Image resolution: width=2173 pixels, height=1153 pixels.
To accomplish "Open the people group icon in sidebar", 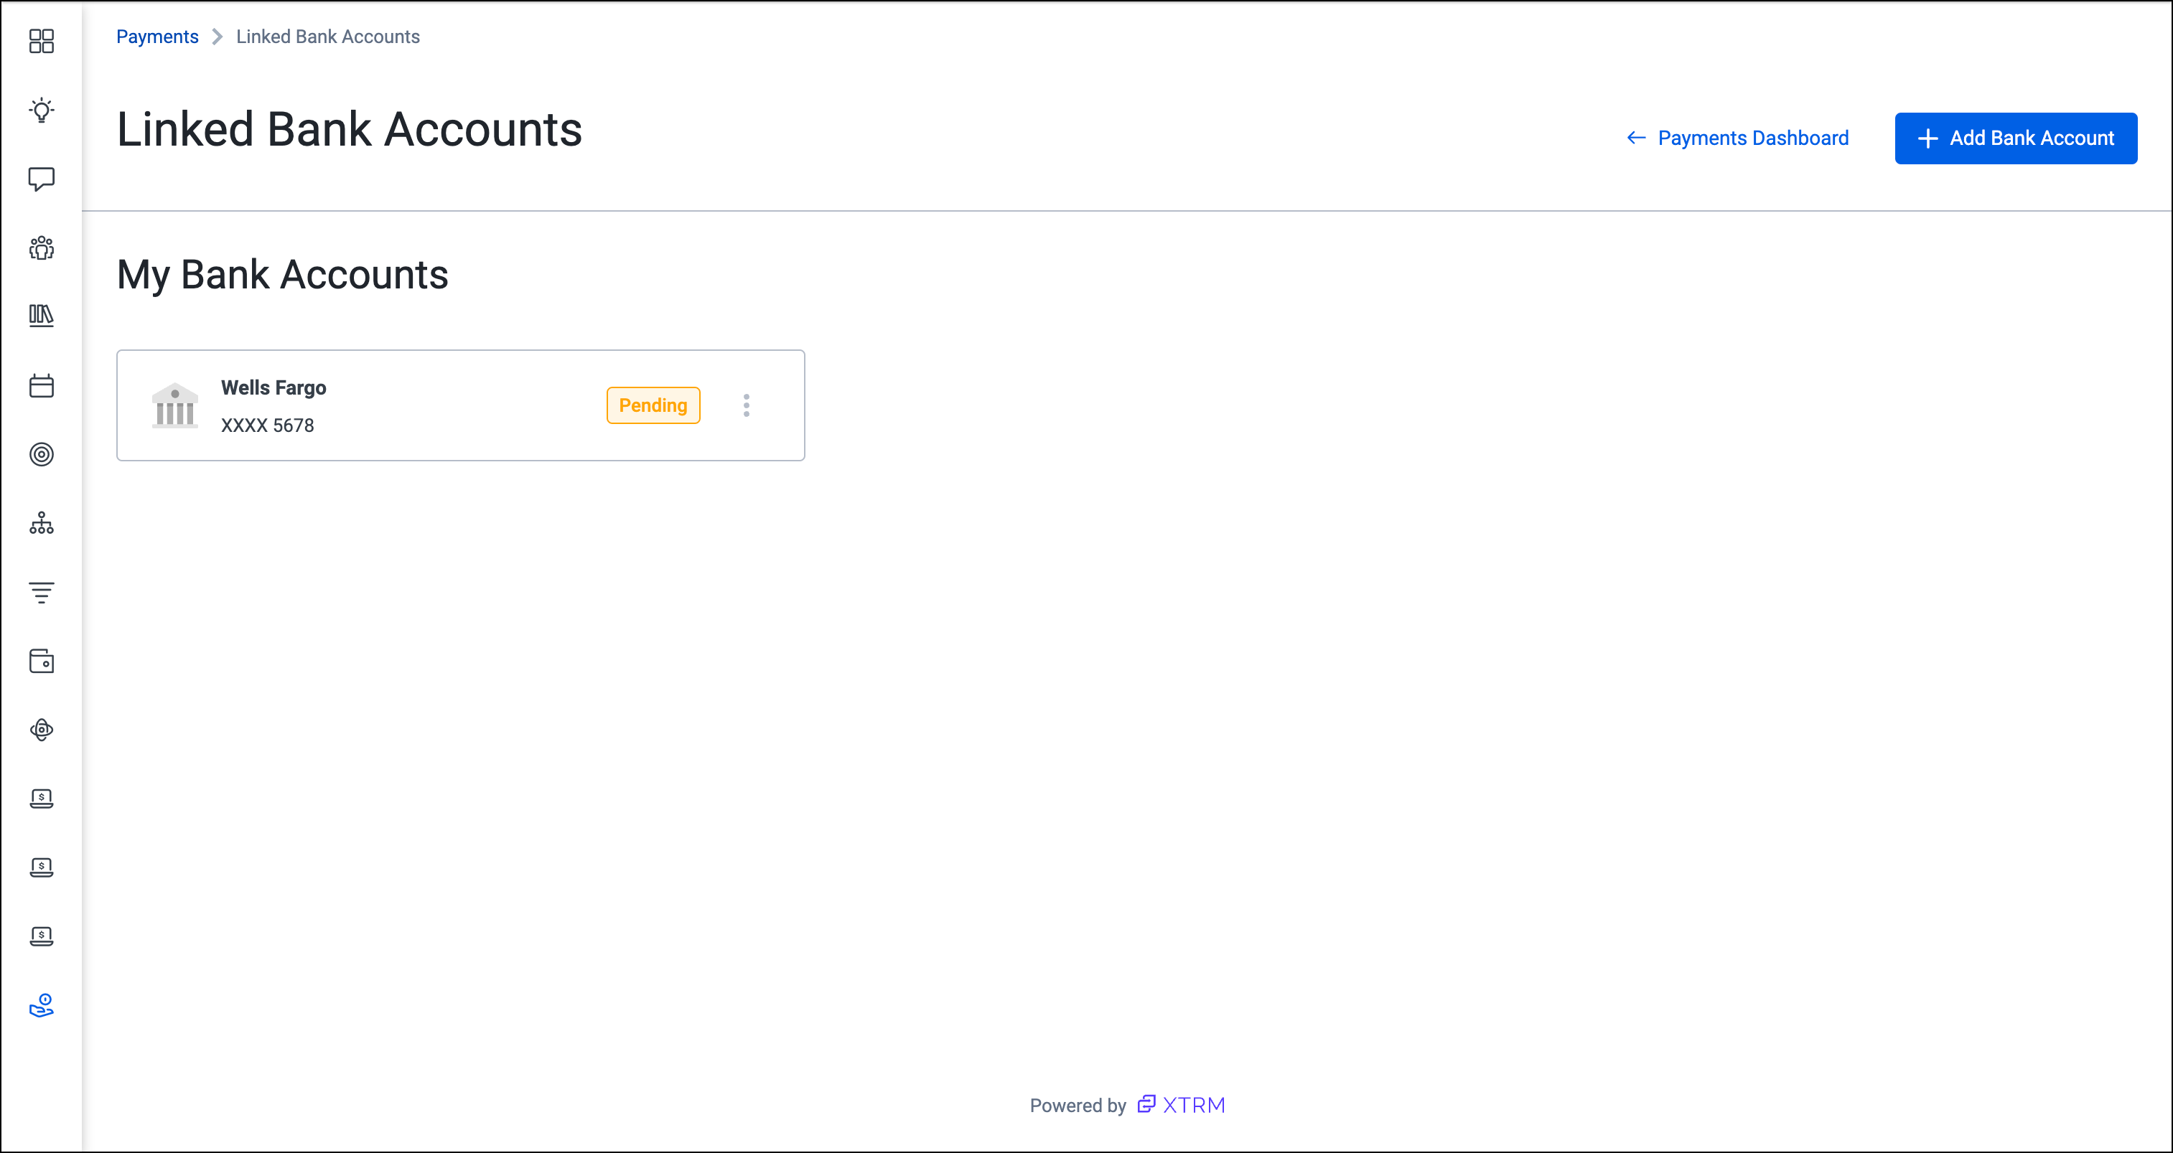I will click(x=42, y=248).
